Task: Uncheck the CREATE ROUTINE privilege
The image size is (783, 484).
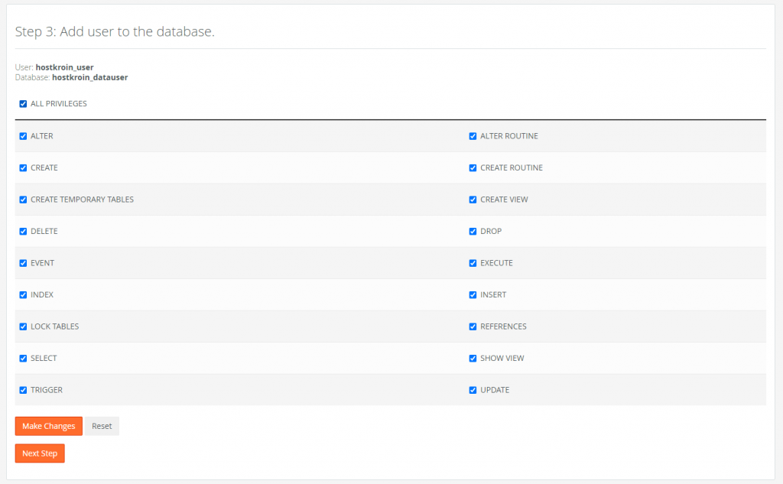Action: [x=473, y=167]
